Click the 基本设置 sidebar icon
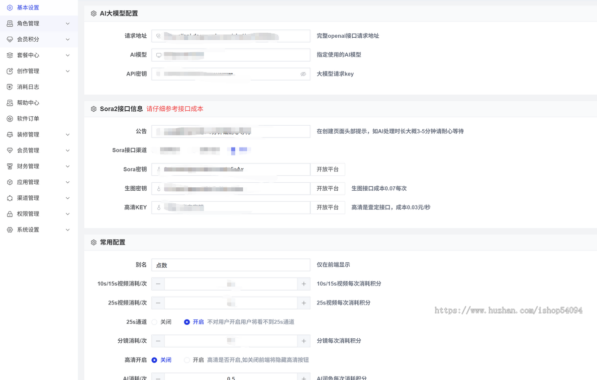597x380 pixels. point(10,7)
